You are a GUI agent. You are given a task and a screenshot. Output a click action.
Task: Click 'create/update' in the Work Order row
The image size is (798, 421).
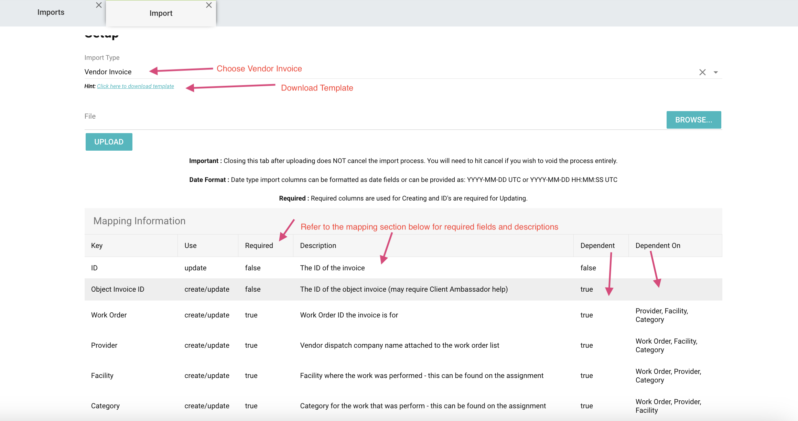[x=207, y=315]
